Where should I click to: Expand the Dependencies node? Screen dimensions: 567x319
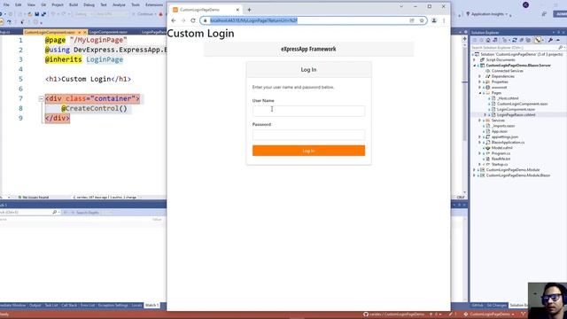tap(480, 76)
